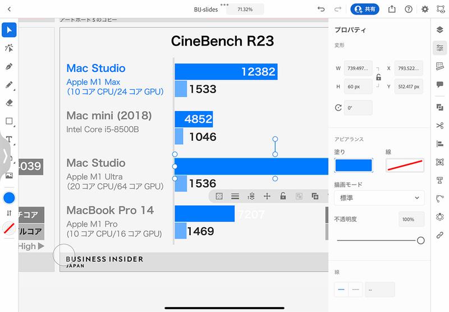The width and height of the screenshot is (449, 312).
Task: Go back with the top-left arrow
Action: tap(9, 9)
